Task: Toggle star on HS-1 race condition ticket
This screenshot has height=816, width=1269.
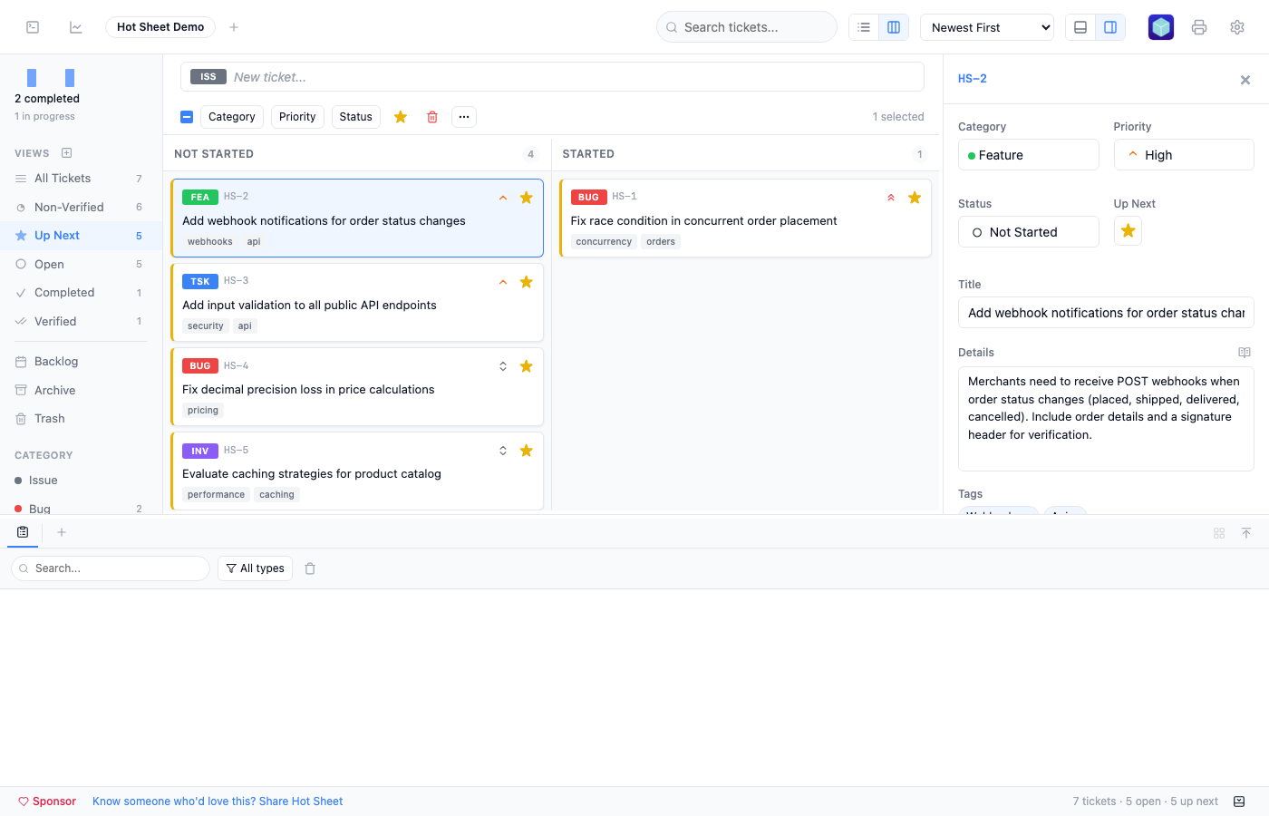Action: 915,198
